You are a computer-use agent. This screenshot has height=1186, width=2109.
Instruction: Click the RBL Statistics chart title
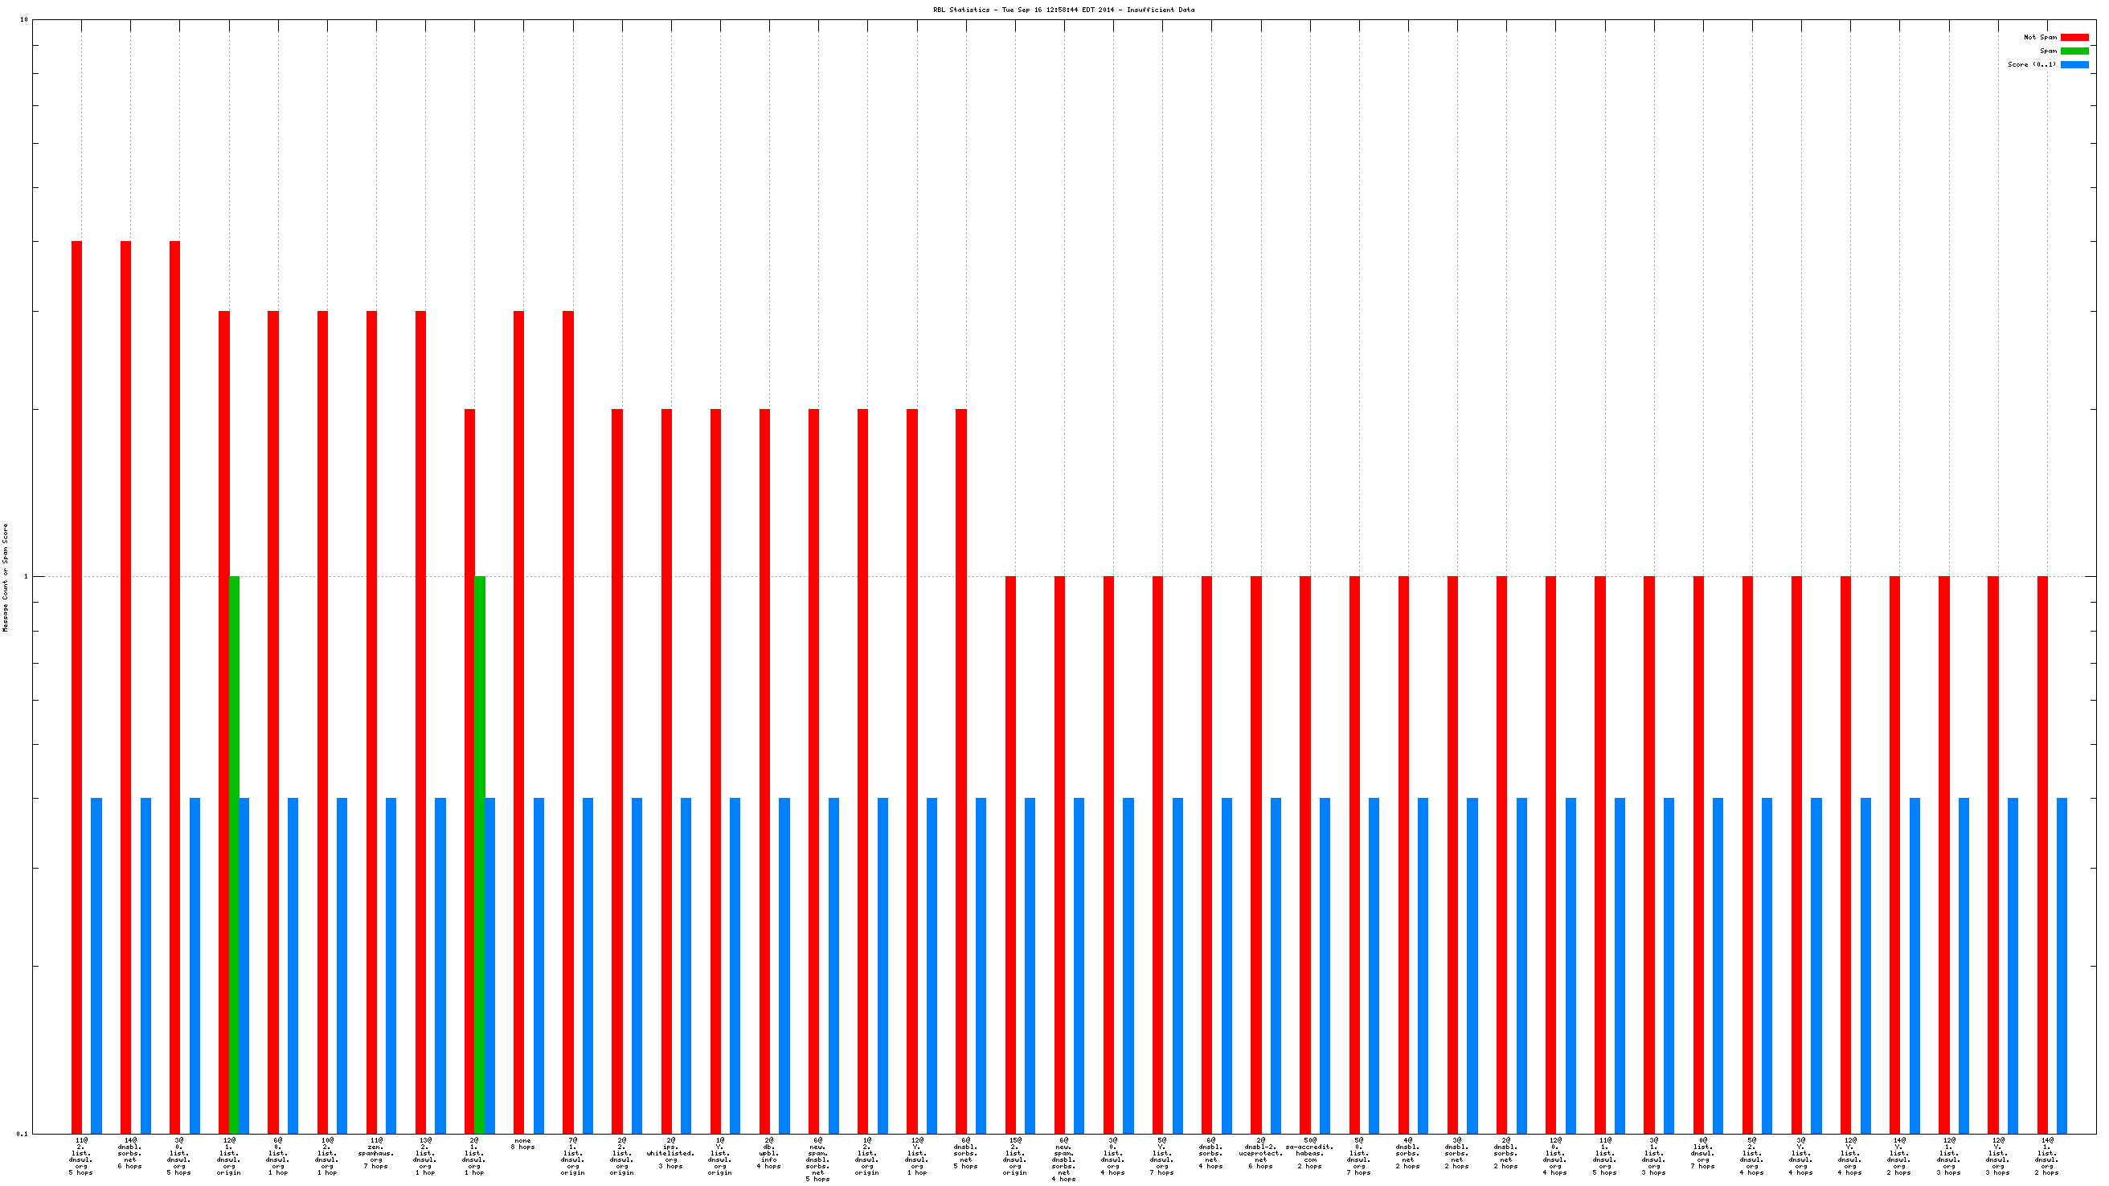1063,10
